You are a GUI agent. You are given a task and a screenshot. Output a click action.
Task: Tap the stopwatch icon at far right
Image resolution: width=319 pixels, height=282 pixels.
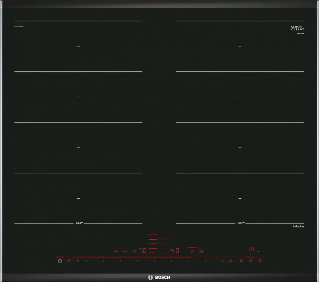(x=260, y=261)
